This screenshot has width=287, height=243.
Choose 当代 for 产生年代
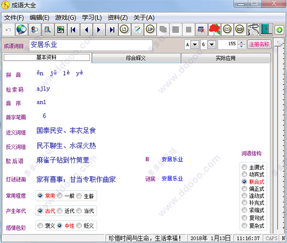pyautogui.click(x=79, y=211)
